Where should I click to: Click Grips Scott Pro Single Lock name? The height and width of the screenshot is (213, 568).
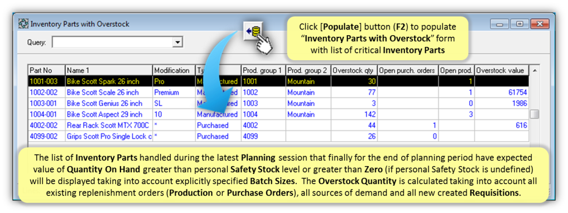(109, 137)
